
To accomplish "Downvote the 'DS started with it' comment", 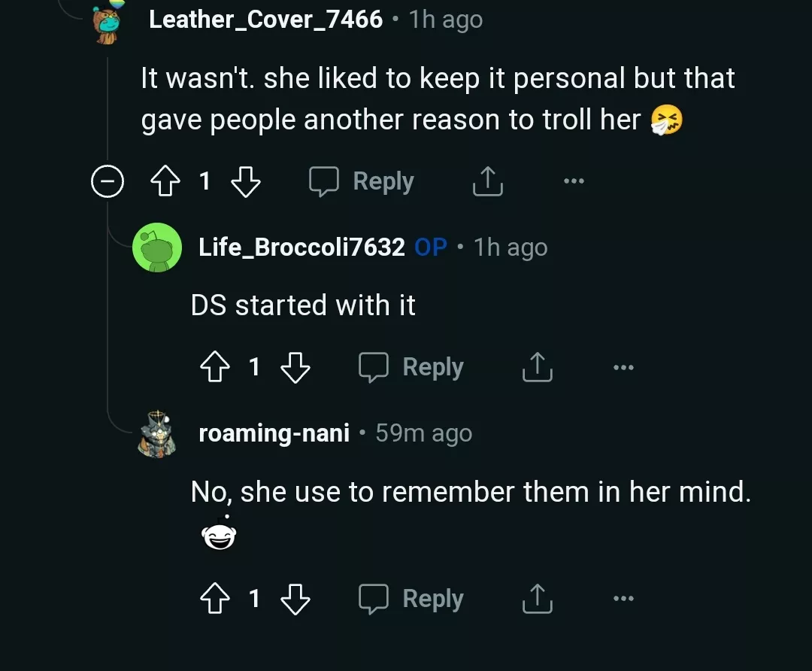I will point(295,368).
